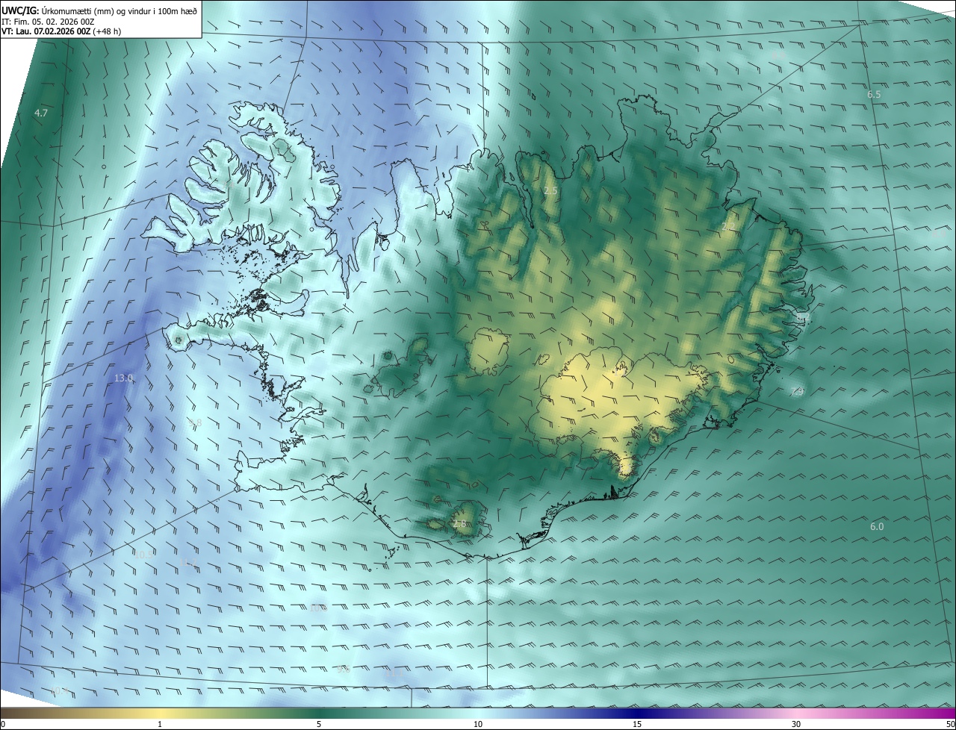Click the 10 tick on the color scale
This screenshot has width=956, height=730.
click(x=478, y=724)
